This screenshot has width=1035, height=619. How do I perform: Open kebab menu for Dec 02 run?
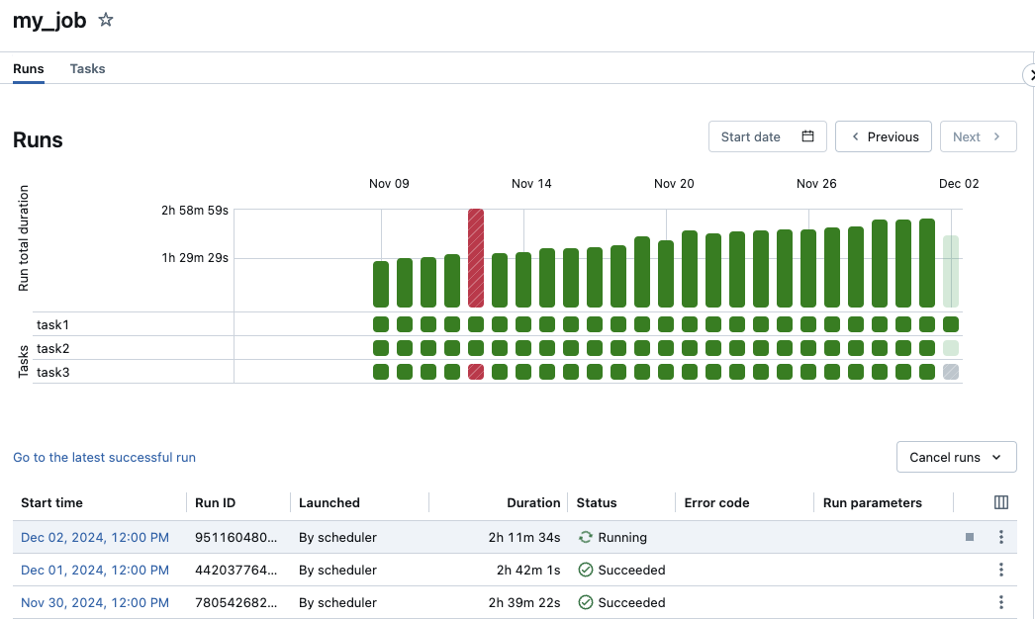(1000, 537)
